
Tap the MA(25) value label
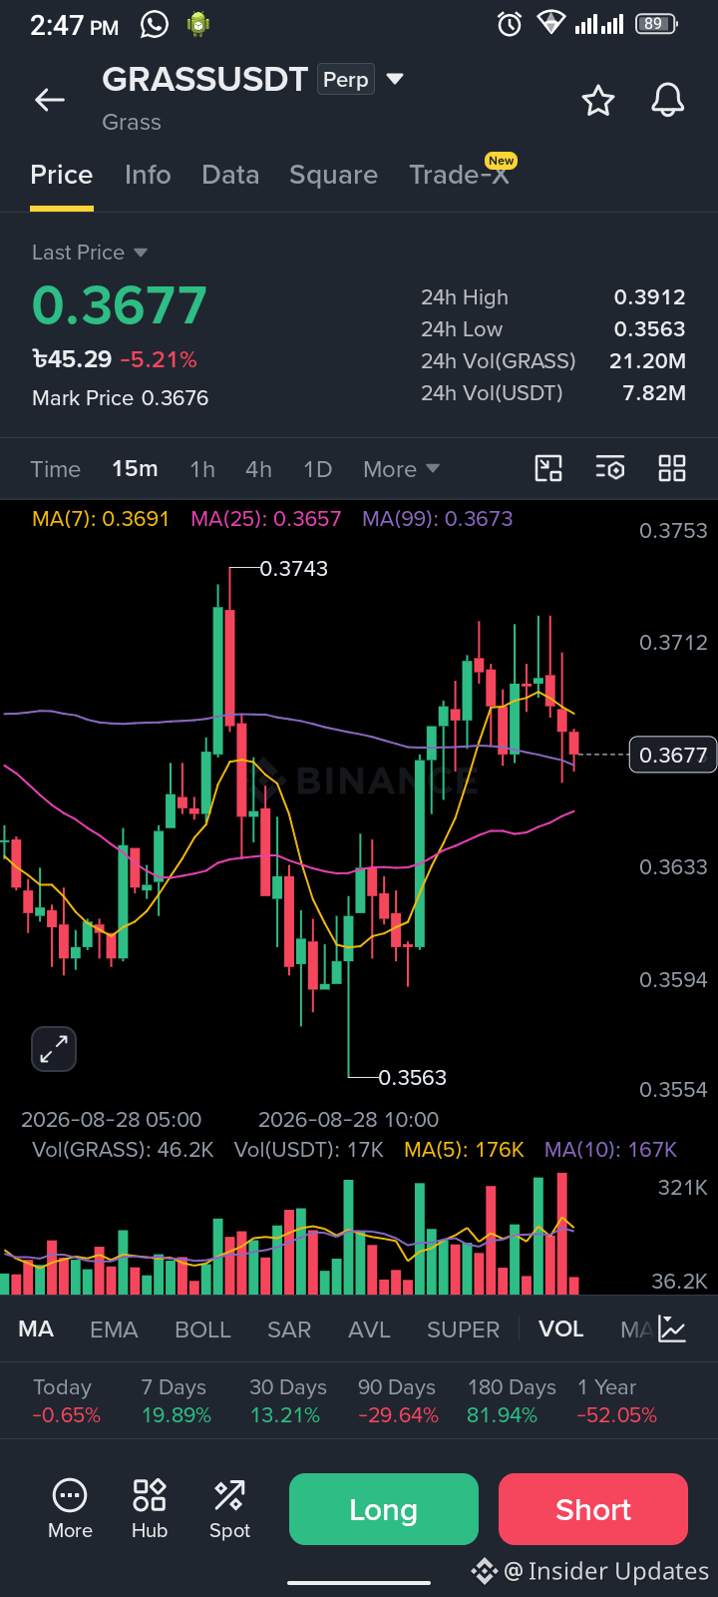(266, 519)
